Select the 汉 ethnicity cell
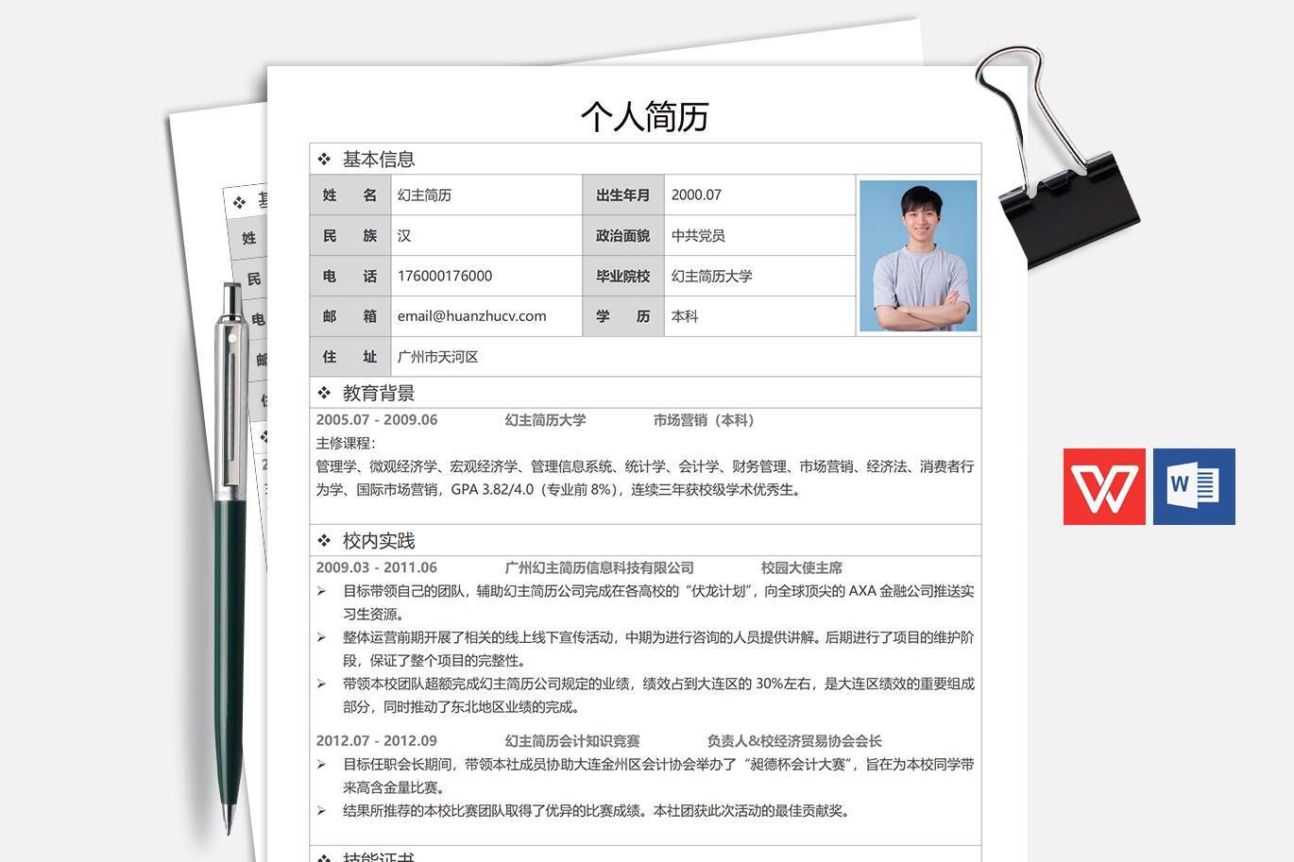 (x=403, y=235)
